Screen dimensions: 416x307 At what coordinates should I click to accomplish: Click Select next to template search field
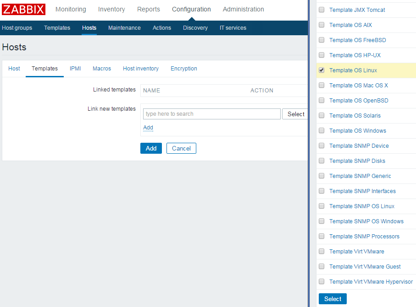(295, 114)
